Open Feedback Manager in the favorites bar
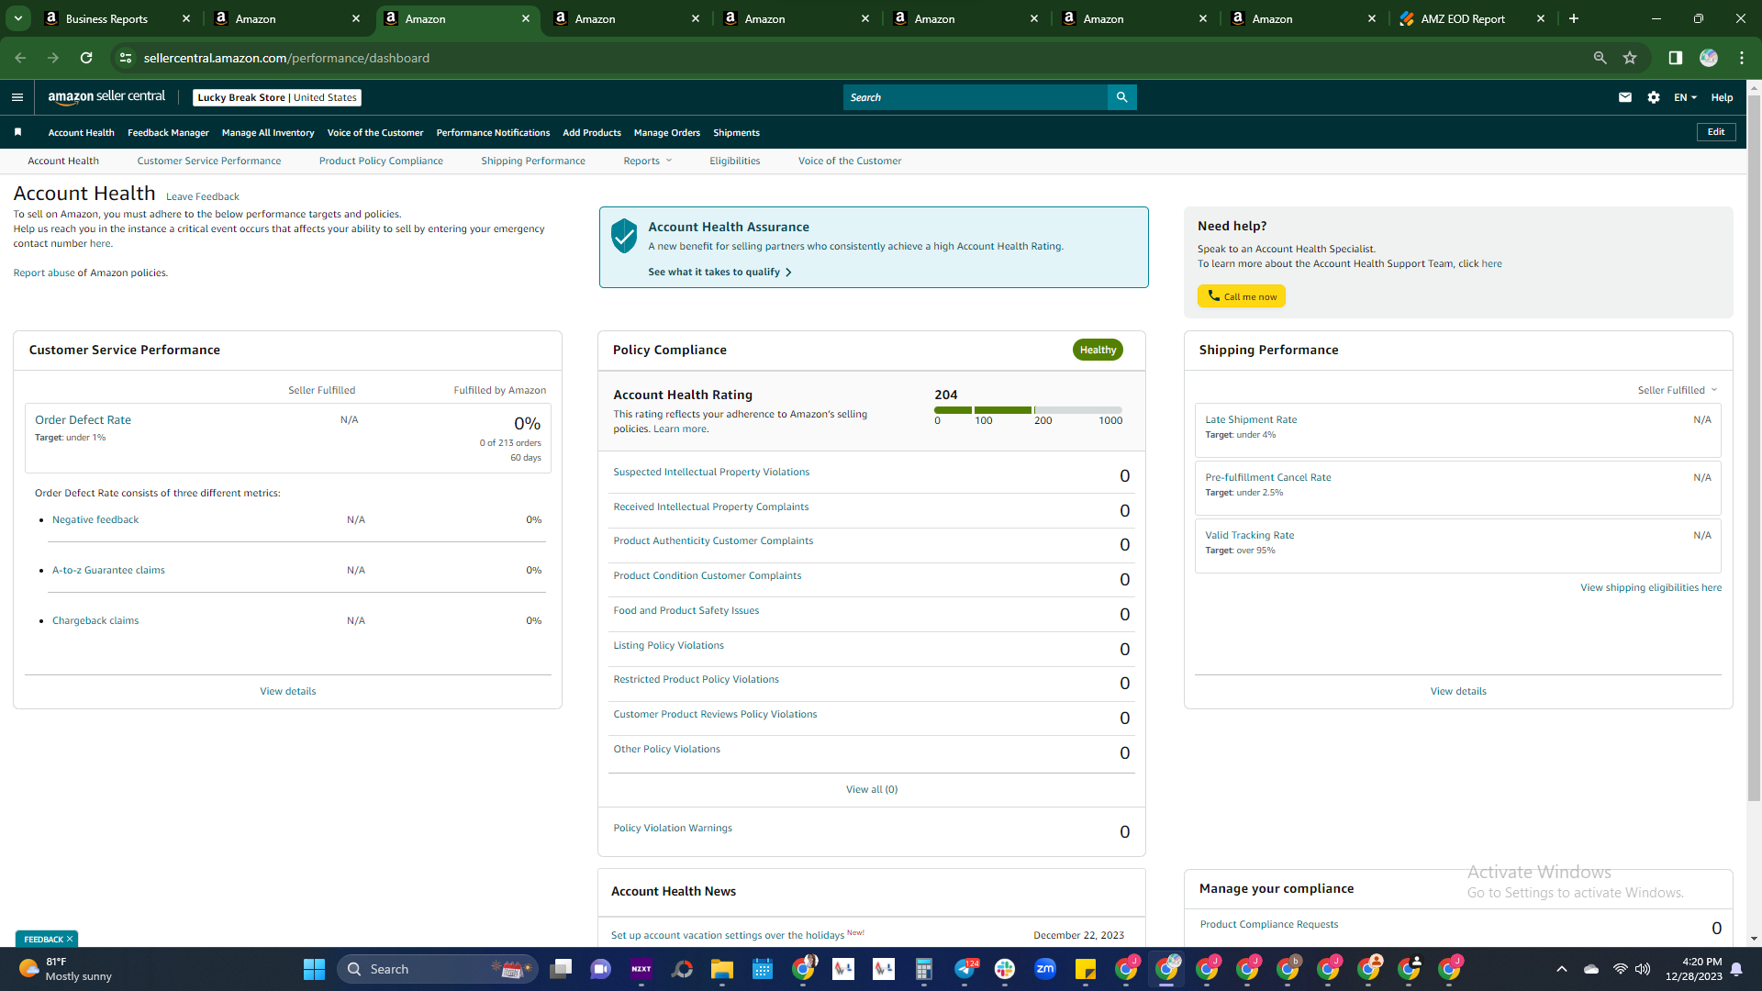 (168, 132)
